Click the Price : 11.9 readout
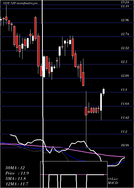 [17, 173]
